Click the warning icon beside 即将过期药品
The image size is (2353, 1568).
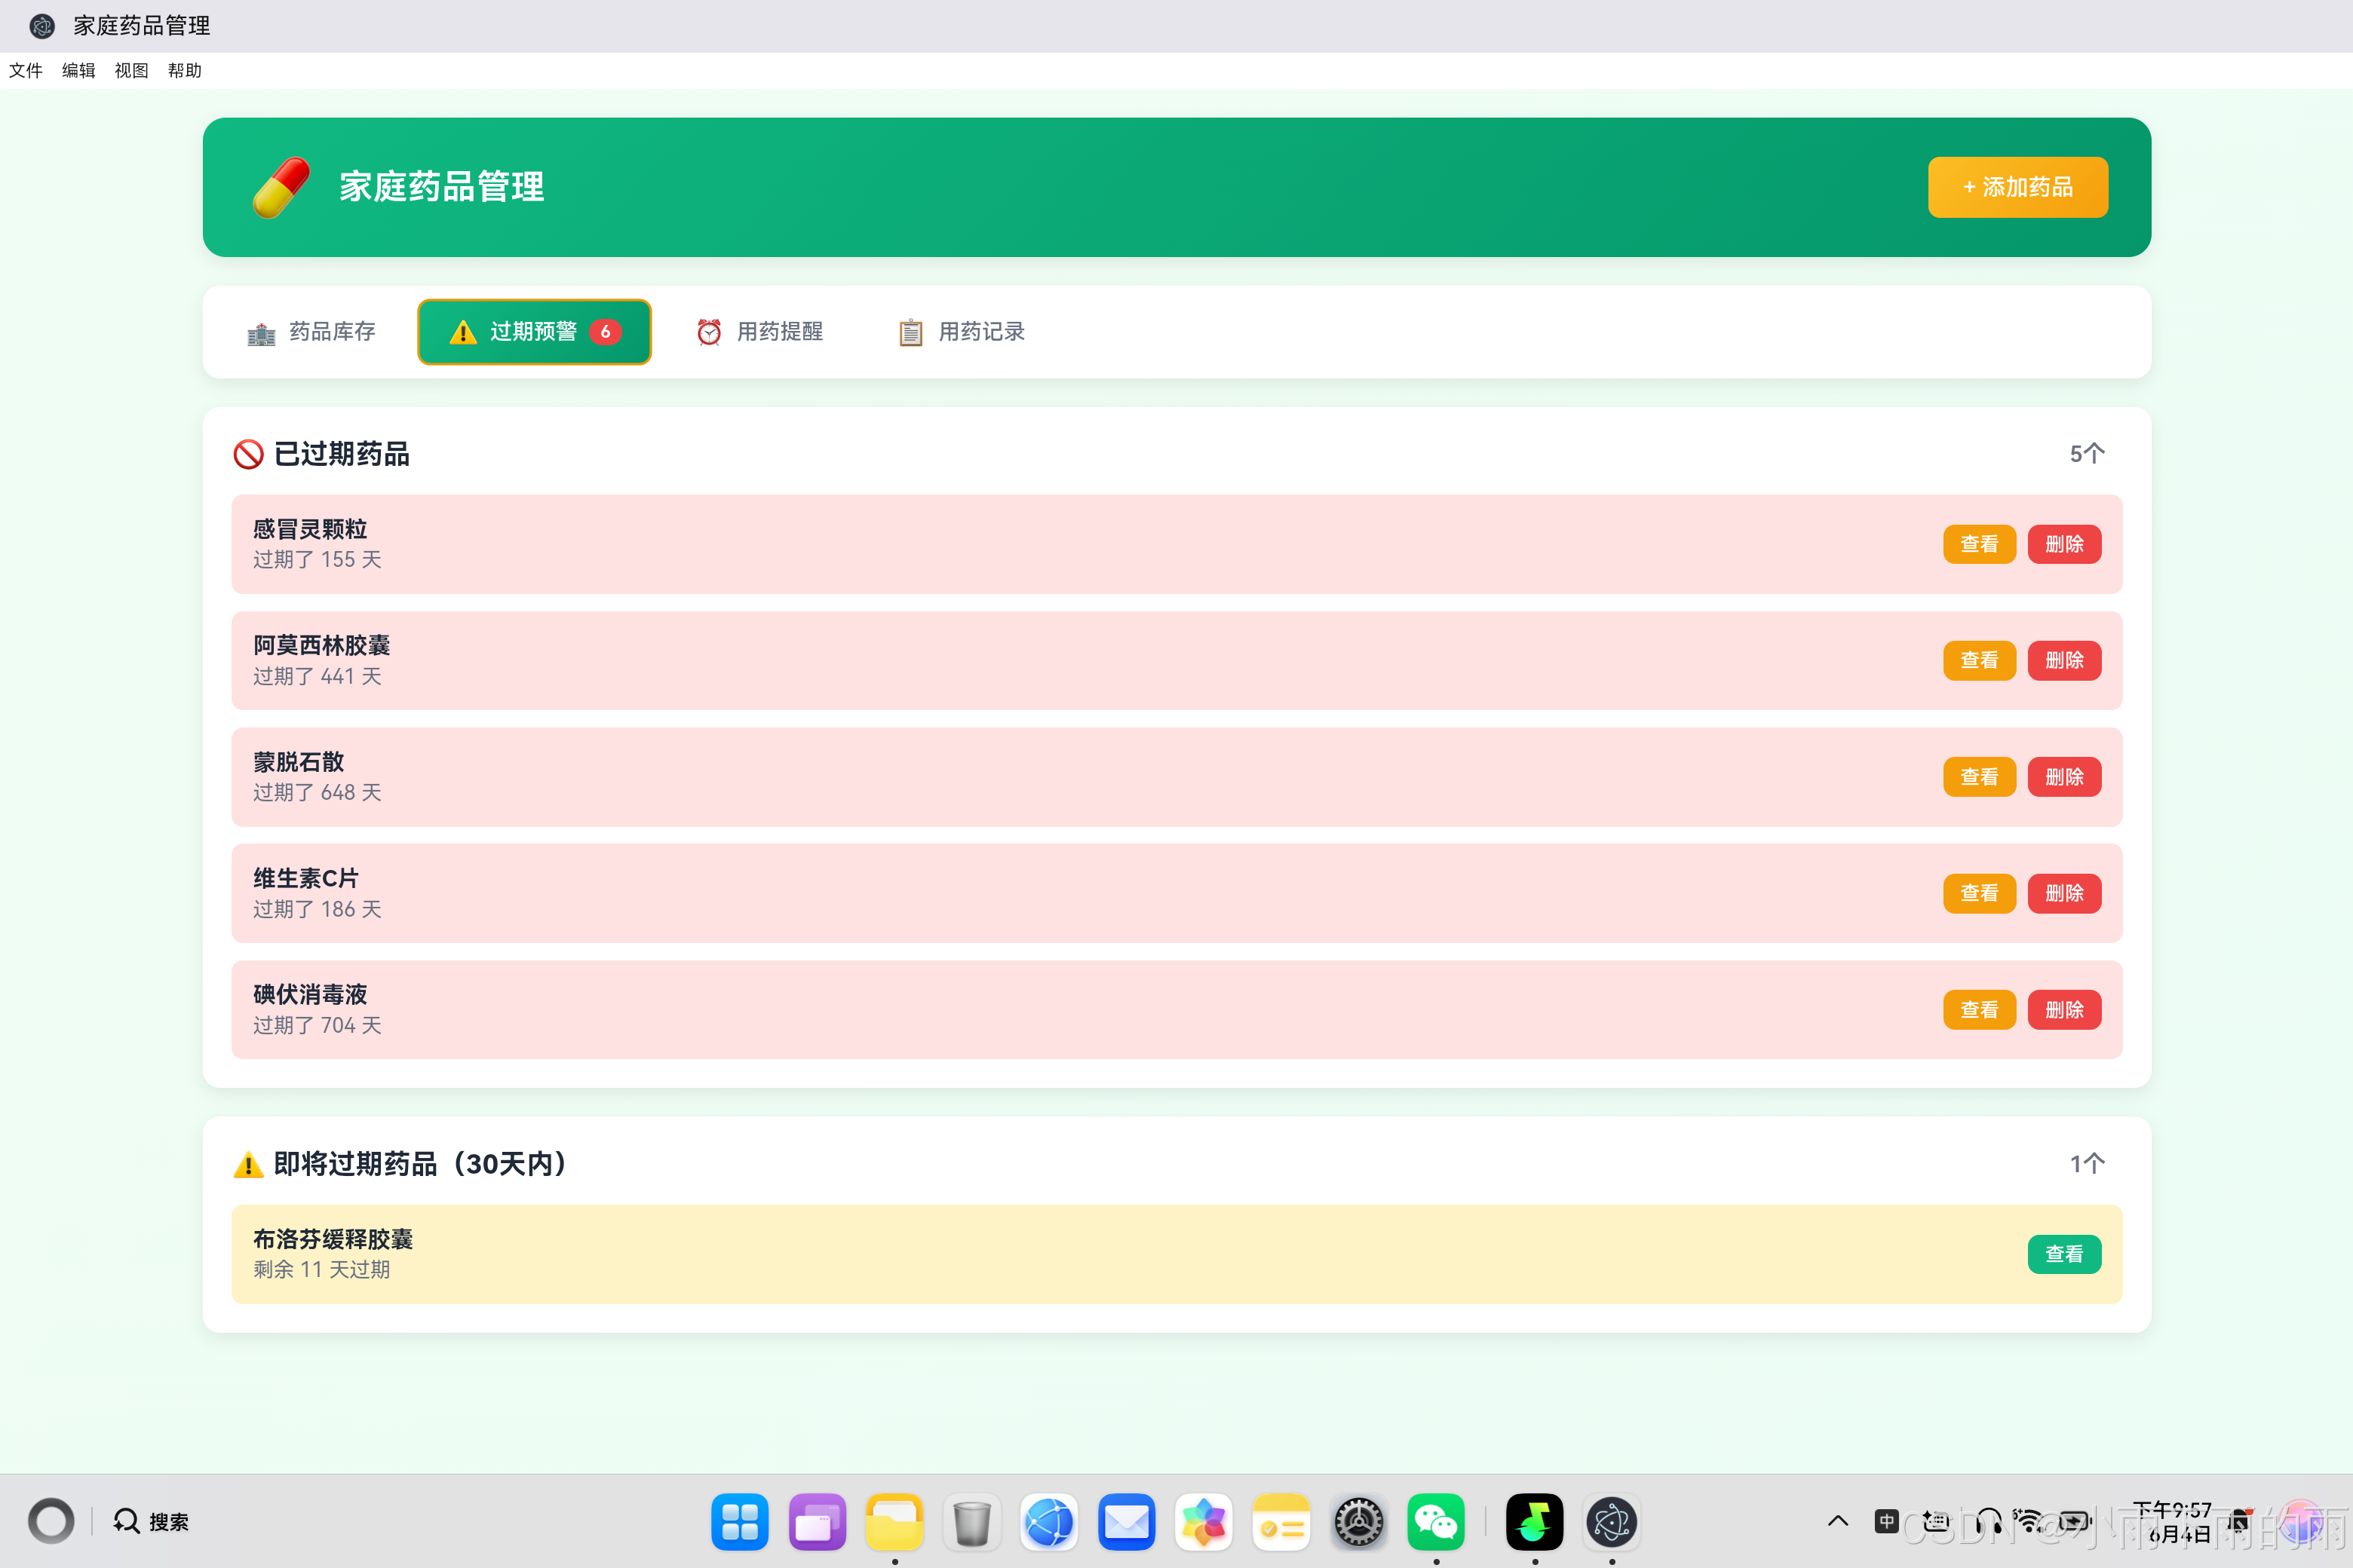[x=248, y=1164]
